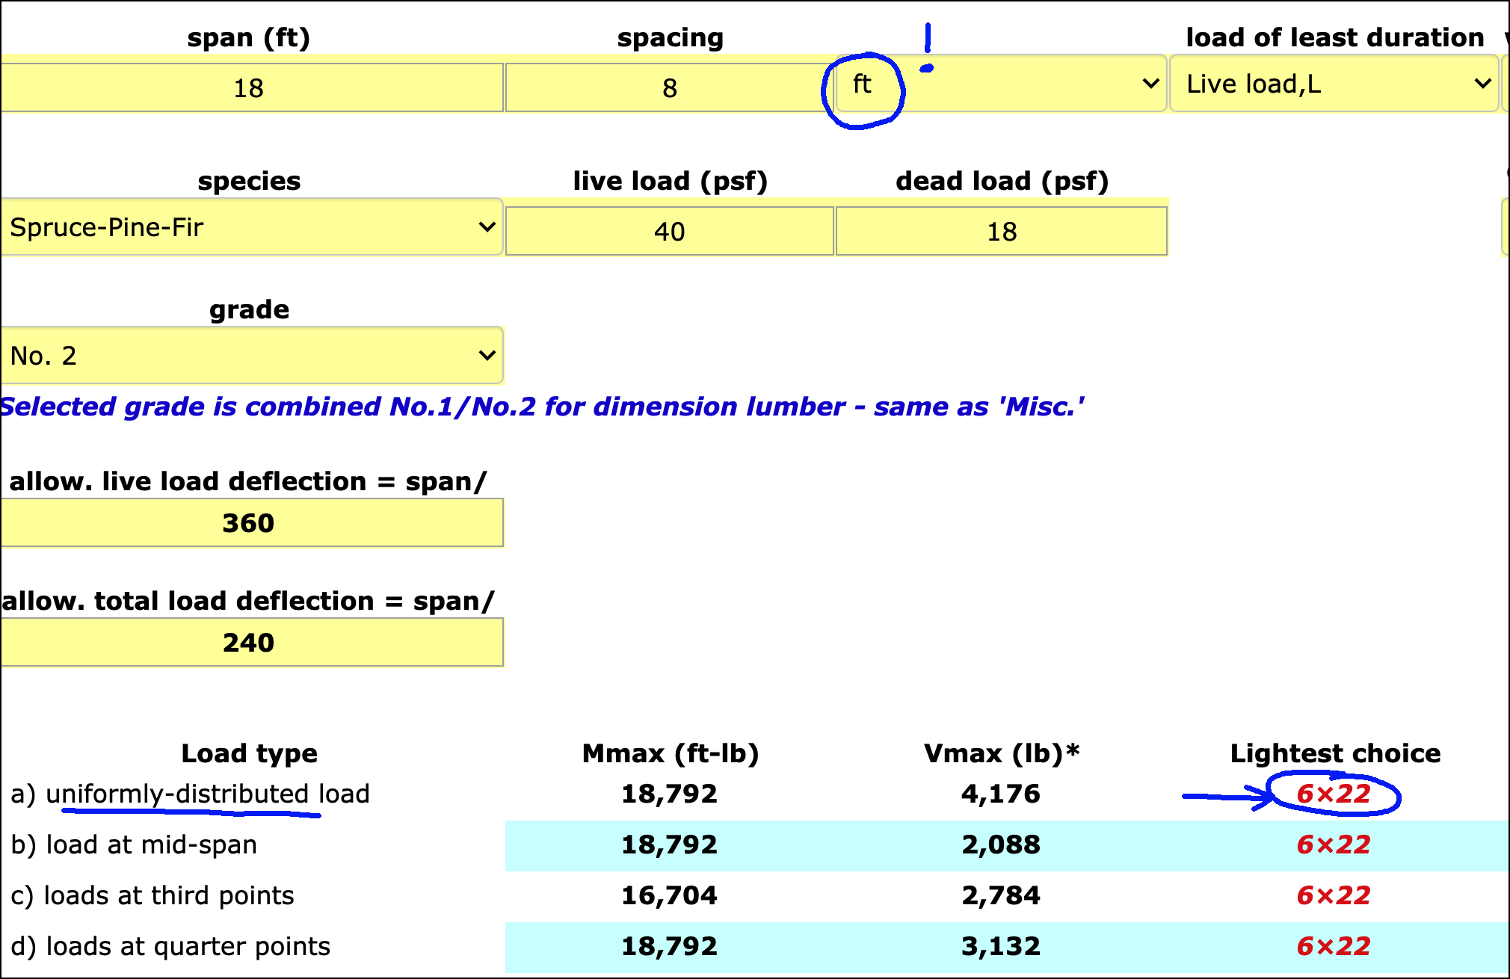Click the Lightest choice column header

pos(1335,753)
